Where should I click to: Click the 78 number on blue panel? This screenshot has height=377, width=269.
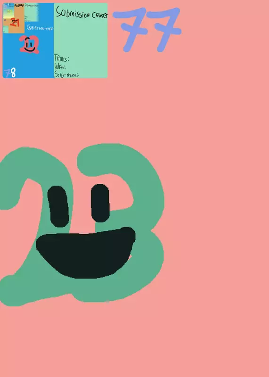point(10,73)
